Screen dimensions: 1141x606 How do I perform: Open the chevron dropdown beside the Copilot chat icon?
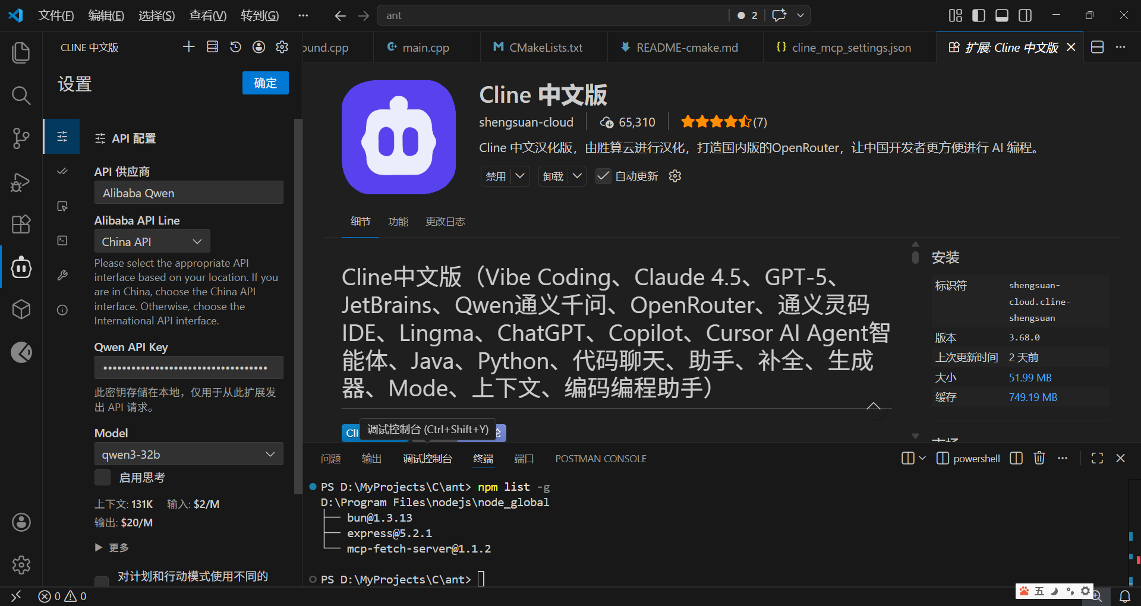coord(800,15)
